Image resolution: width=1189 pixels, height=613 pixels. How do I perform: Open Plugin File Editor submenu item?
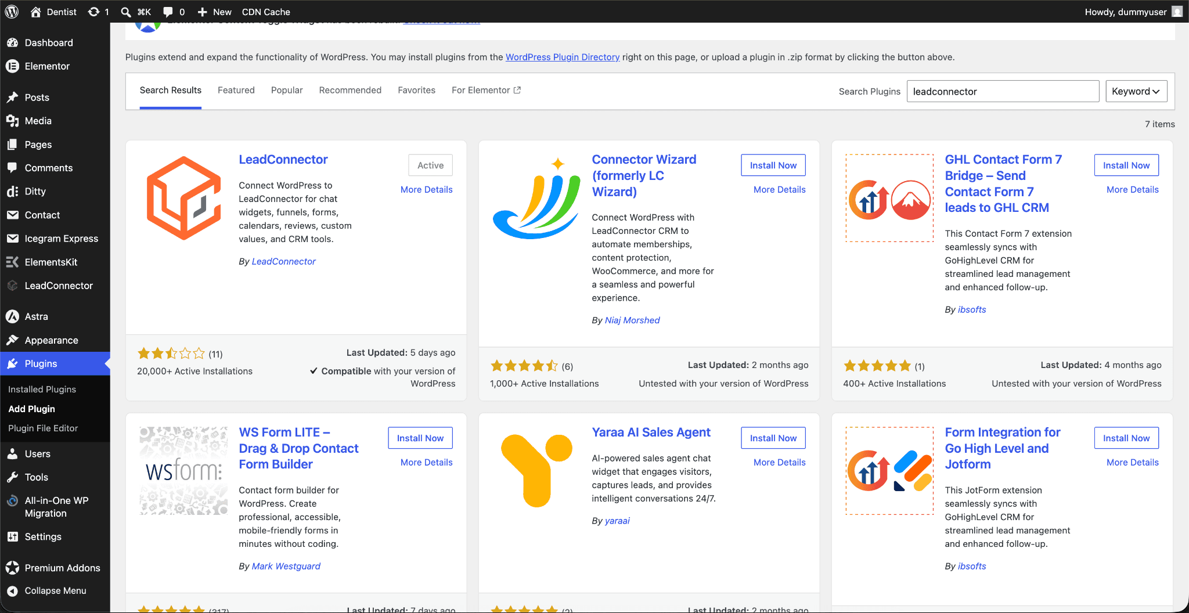tap(43, 428)
